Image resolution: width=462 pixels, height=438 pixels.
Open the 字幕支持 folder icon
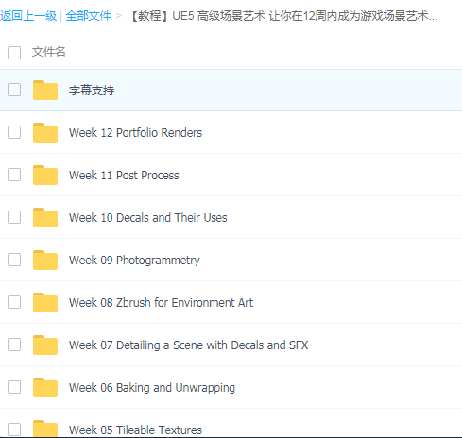(45, 91)
